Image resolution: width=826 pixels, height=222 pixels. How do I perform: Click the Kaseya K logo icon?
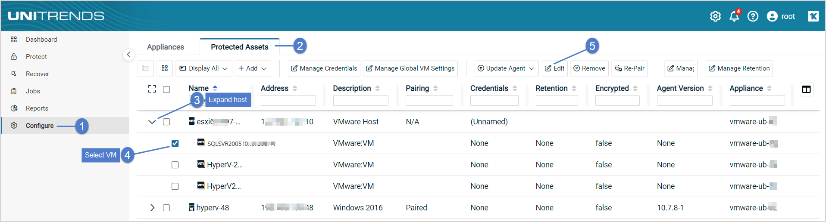[x=813, y=16]
